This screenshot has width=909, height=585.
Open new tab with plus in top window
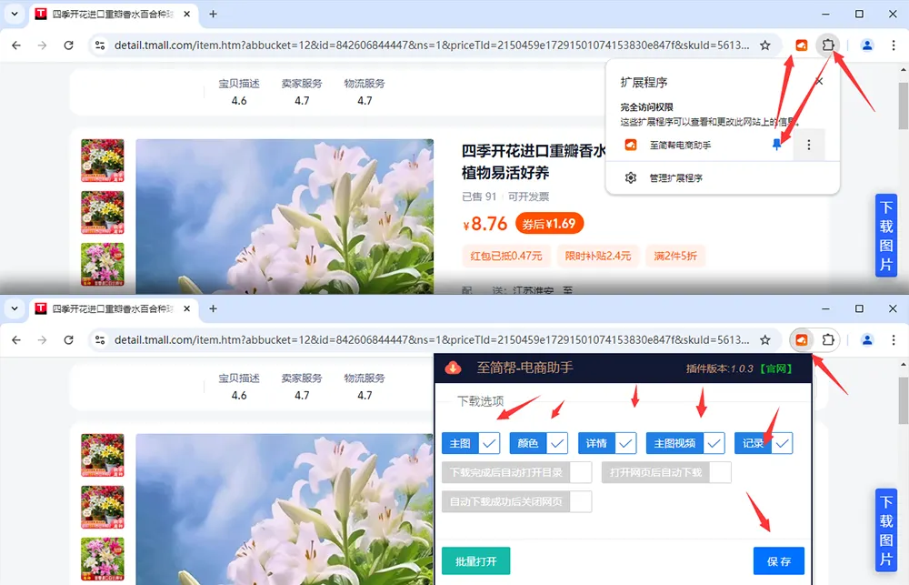pos(213,14)
